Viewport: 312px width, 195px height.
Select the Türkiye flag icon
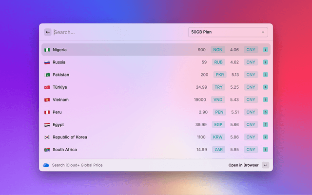tap(47, 87)
